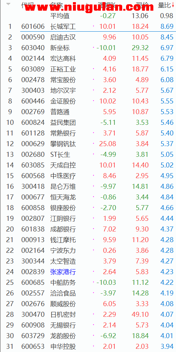This screenshot has width=176, height=352.
Task: Select stock 地尔汉宇
Action: (63, 90)
